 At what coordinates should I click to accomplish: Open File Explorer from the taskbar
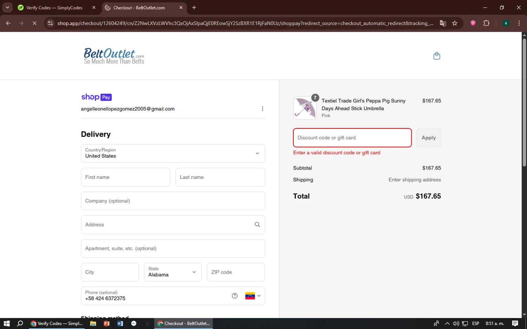click(x=93, y=323)
